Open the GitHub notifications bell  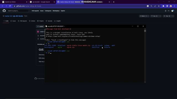(x=165, y=11)
